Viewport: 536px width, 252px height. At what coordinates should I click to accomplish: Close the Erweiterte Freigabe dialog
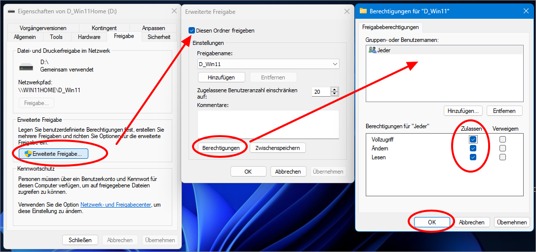pos(347,11)
